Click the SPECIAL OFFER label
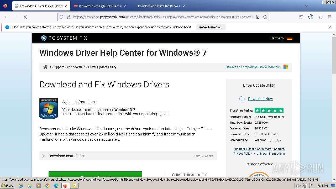Viewport: 336px width, 189px height. [x=204, y=156]
